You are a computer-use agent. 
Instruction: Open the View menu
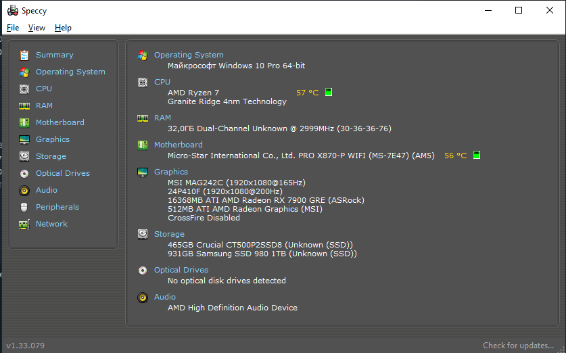click(37, 28)
